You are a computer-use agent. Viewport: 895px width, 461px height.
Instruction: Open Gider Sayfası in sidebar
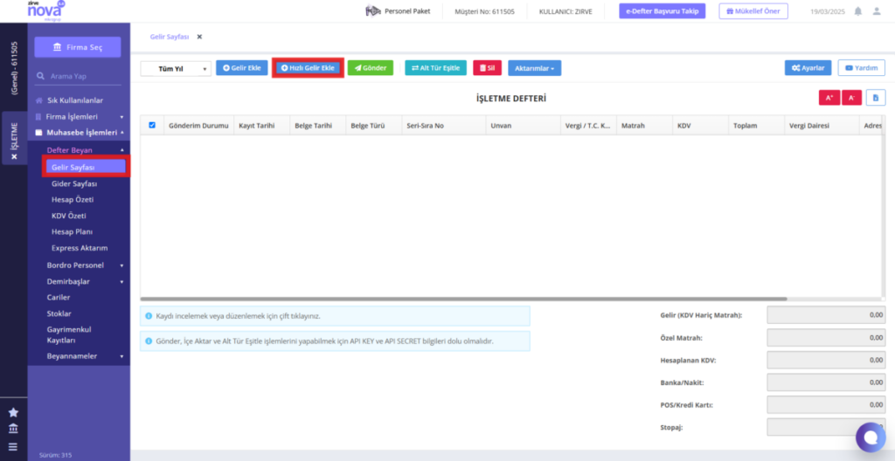[74, 183]
